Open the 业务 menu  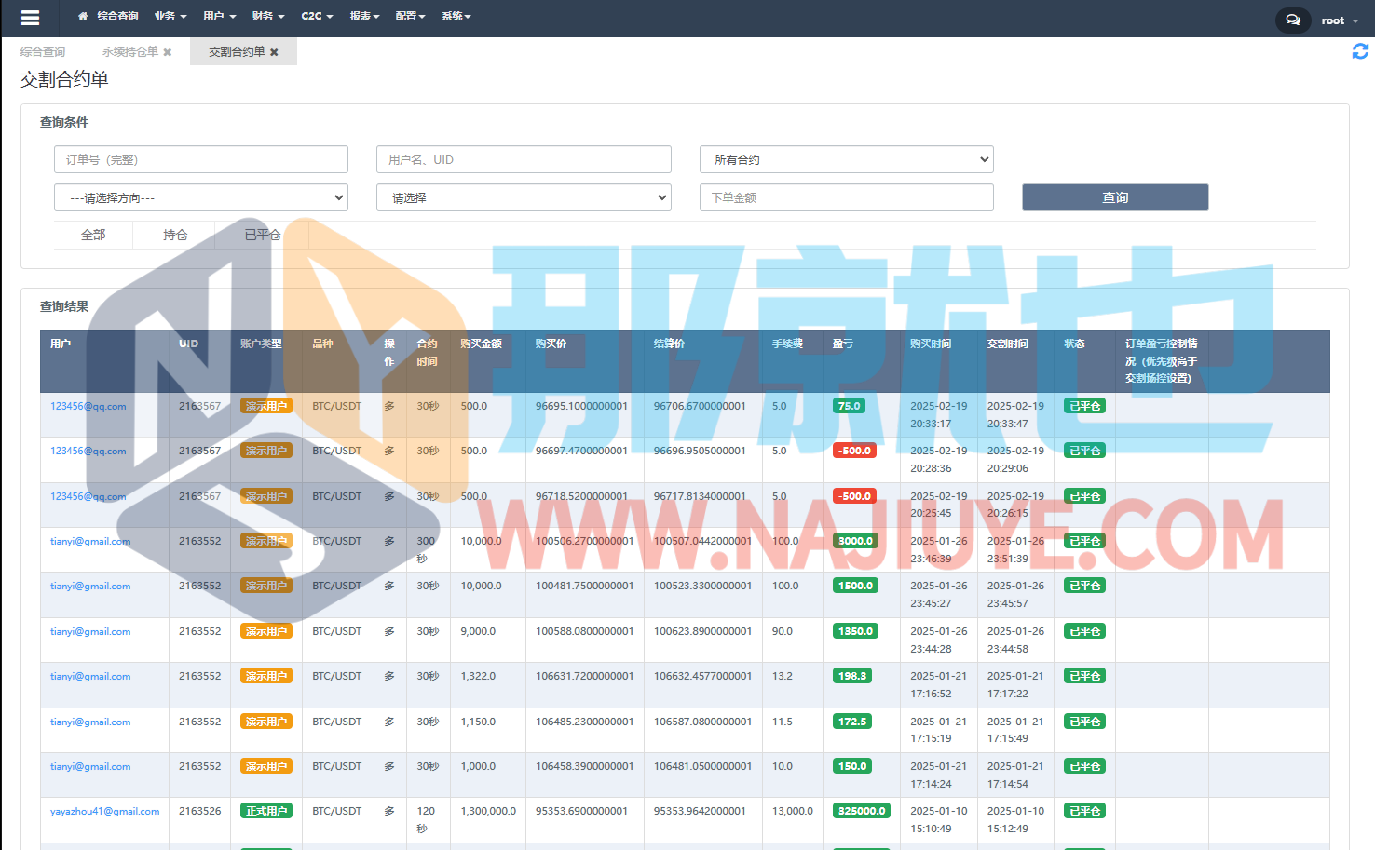pyautogui.click(x=170, y=17)
